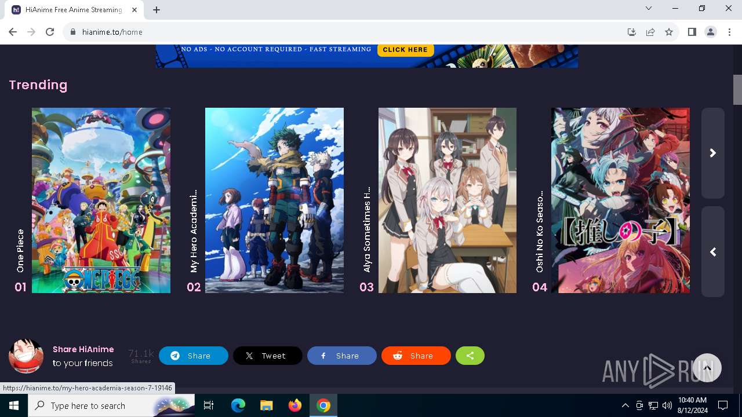The width and height of the screenshot is (742, 417).
Task: Share this page from address bar
Action: [x=650, y=32]
